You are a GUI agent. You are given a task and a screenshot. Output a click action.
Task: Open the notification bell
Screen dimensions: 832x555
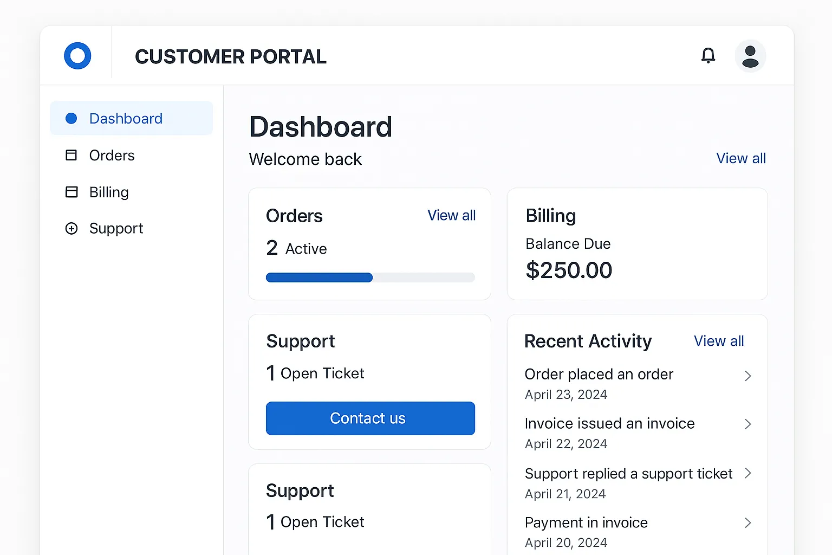click(x=708, y=55)
